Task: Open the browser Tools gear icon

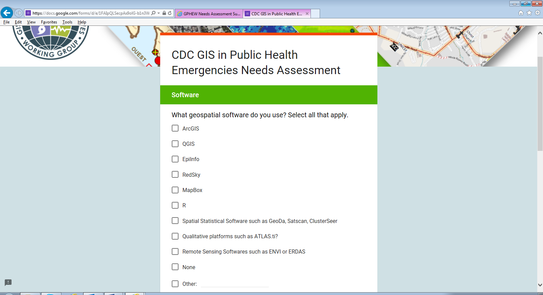Action: click(x=538, y=13)
